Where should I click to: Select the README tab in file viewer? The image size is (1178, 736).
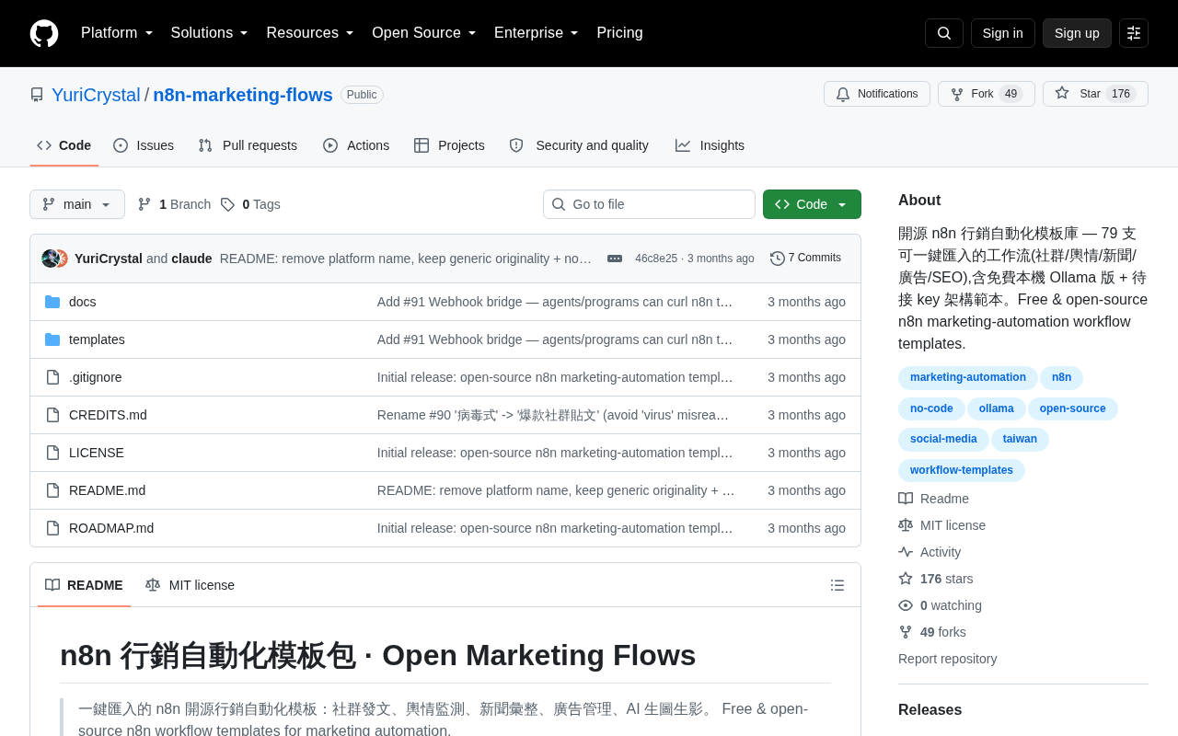click(84, 585)
